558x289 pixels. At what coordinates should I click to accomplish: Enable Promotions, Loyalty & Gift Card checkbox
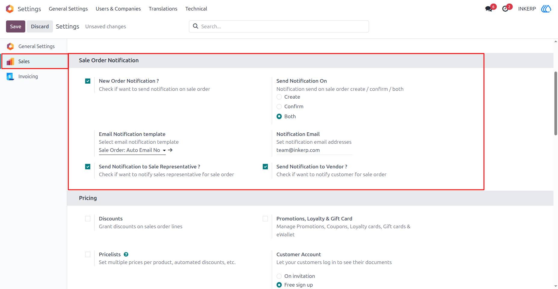click(x=265, y=219)
